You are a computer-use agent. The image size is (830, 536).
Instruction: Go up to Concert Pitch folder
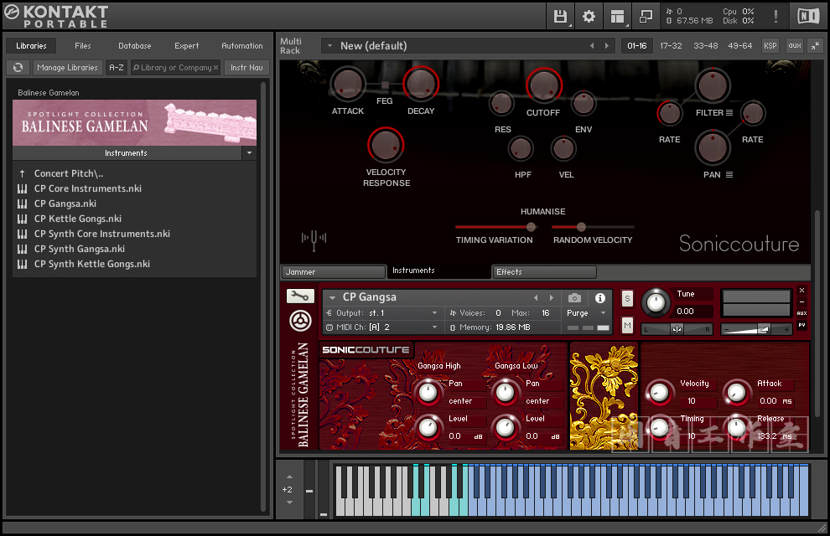pos(69,173)
